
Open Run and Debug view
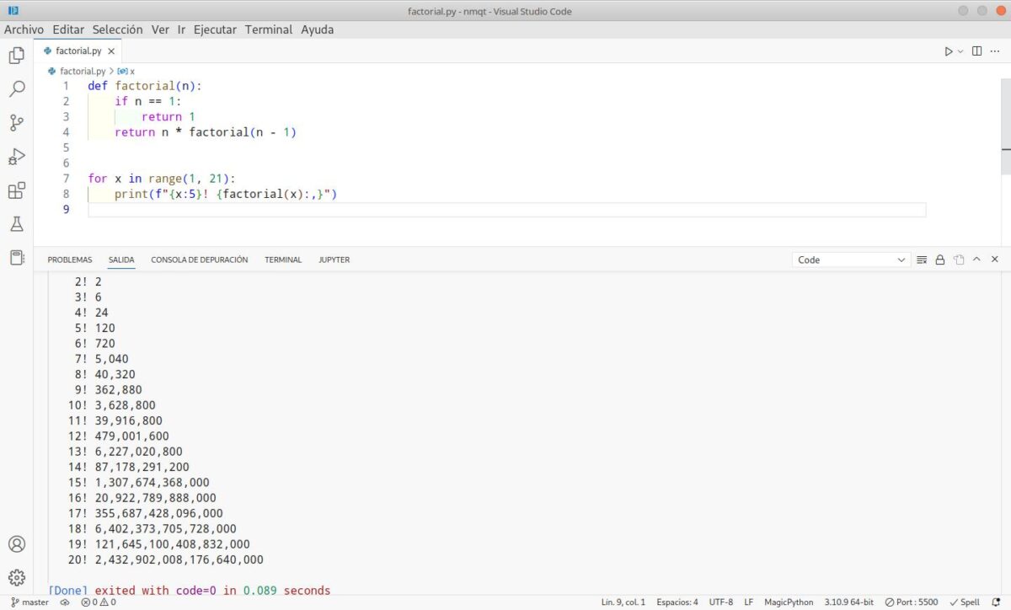tap(17, 156)
